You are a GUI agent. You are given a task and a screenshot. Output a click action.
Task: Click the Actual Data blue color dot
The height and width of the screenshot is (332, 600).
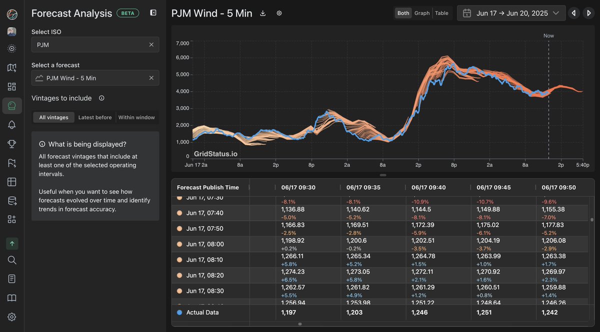179,313
